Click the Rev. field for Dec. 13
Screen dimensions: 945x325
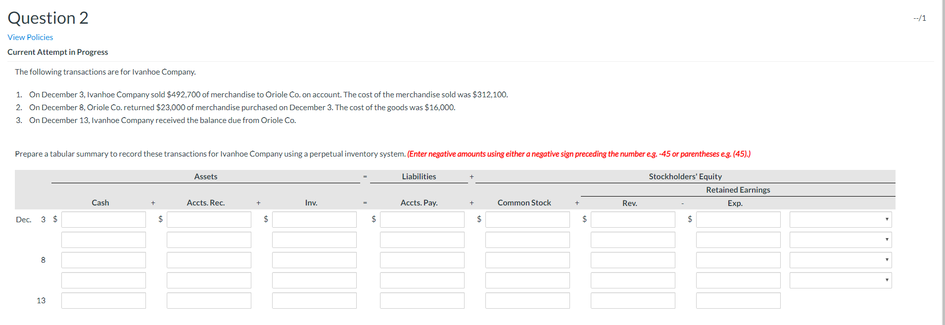point(633,300)
